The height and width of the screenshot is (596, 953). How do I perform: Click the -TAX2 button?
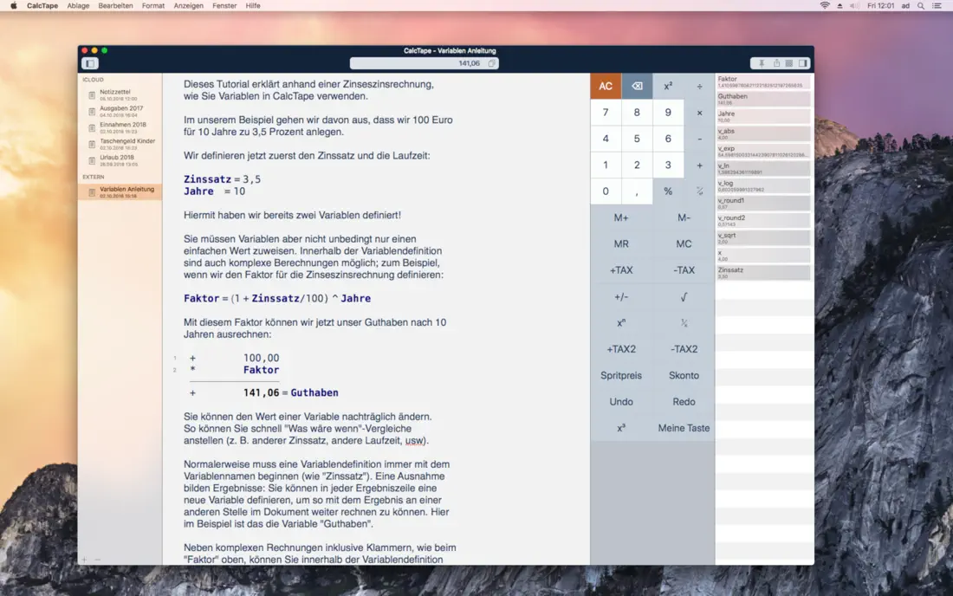[684, 349]
